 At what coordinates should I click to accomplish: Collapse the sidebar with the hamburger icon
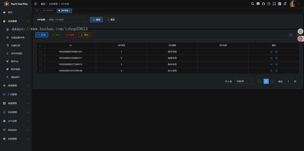36,4
